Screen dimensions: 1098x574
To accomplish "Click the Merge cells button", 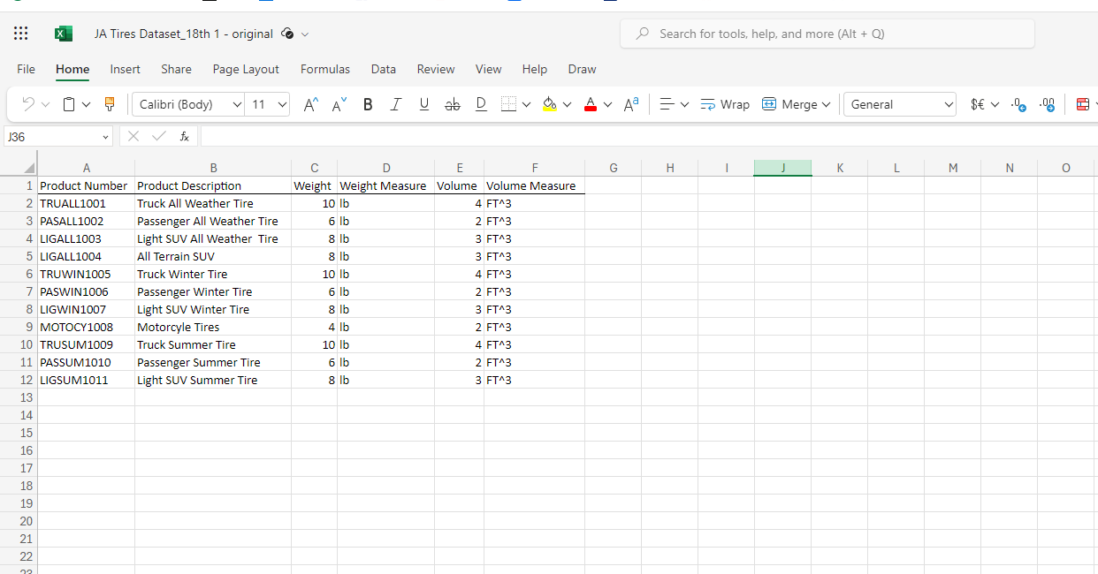I will [789, 104].
